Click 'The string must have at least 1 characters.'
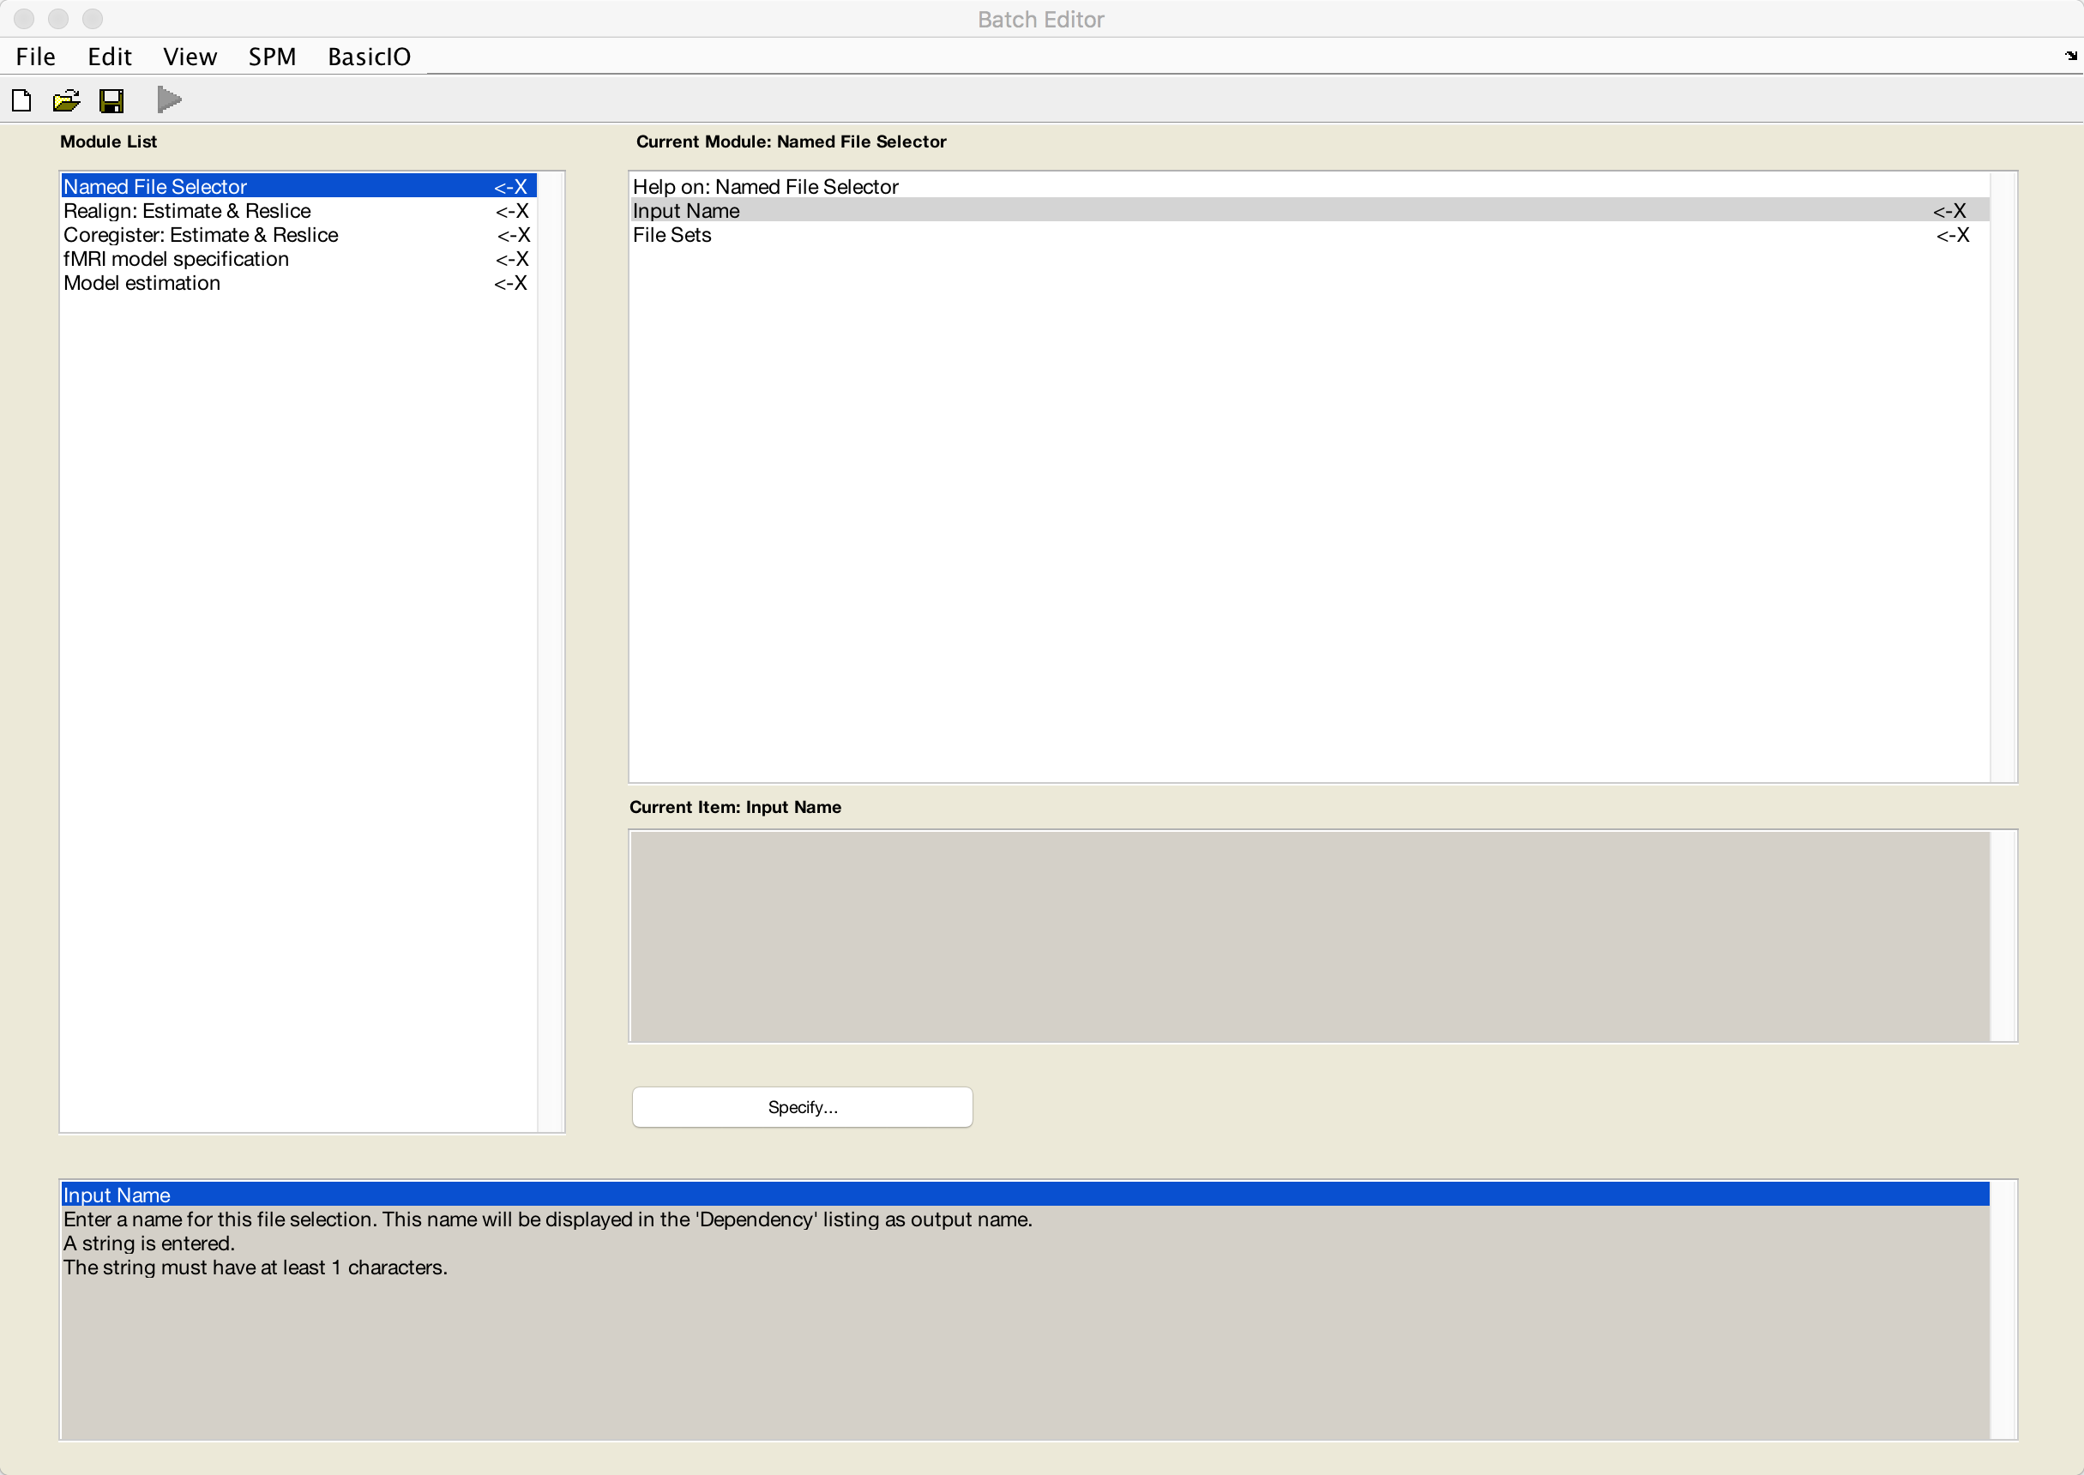This screenshot has width=2084, height=1475. tap(256, 1267)
